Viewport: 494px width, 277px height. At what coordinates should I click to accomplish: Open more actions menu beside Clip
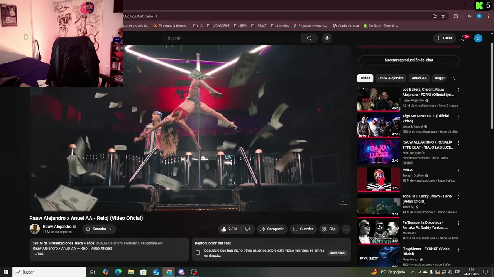tap(346, 229)
